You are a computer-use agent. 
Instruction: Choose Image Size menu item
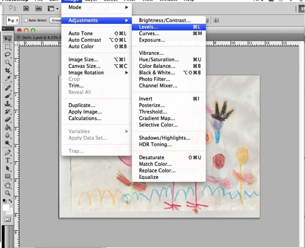[96, 60]
